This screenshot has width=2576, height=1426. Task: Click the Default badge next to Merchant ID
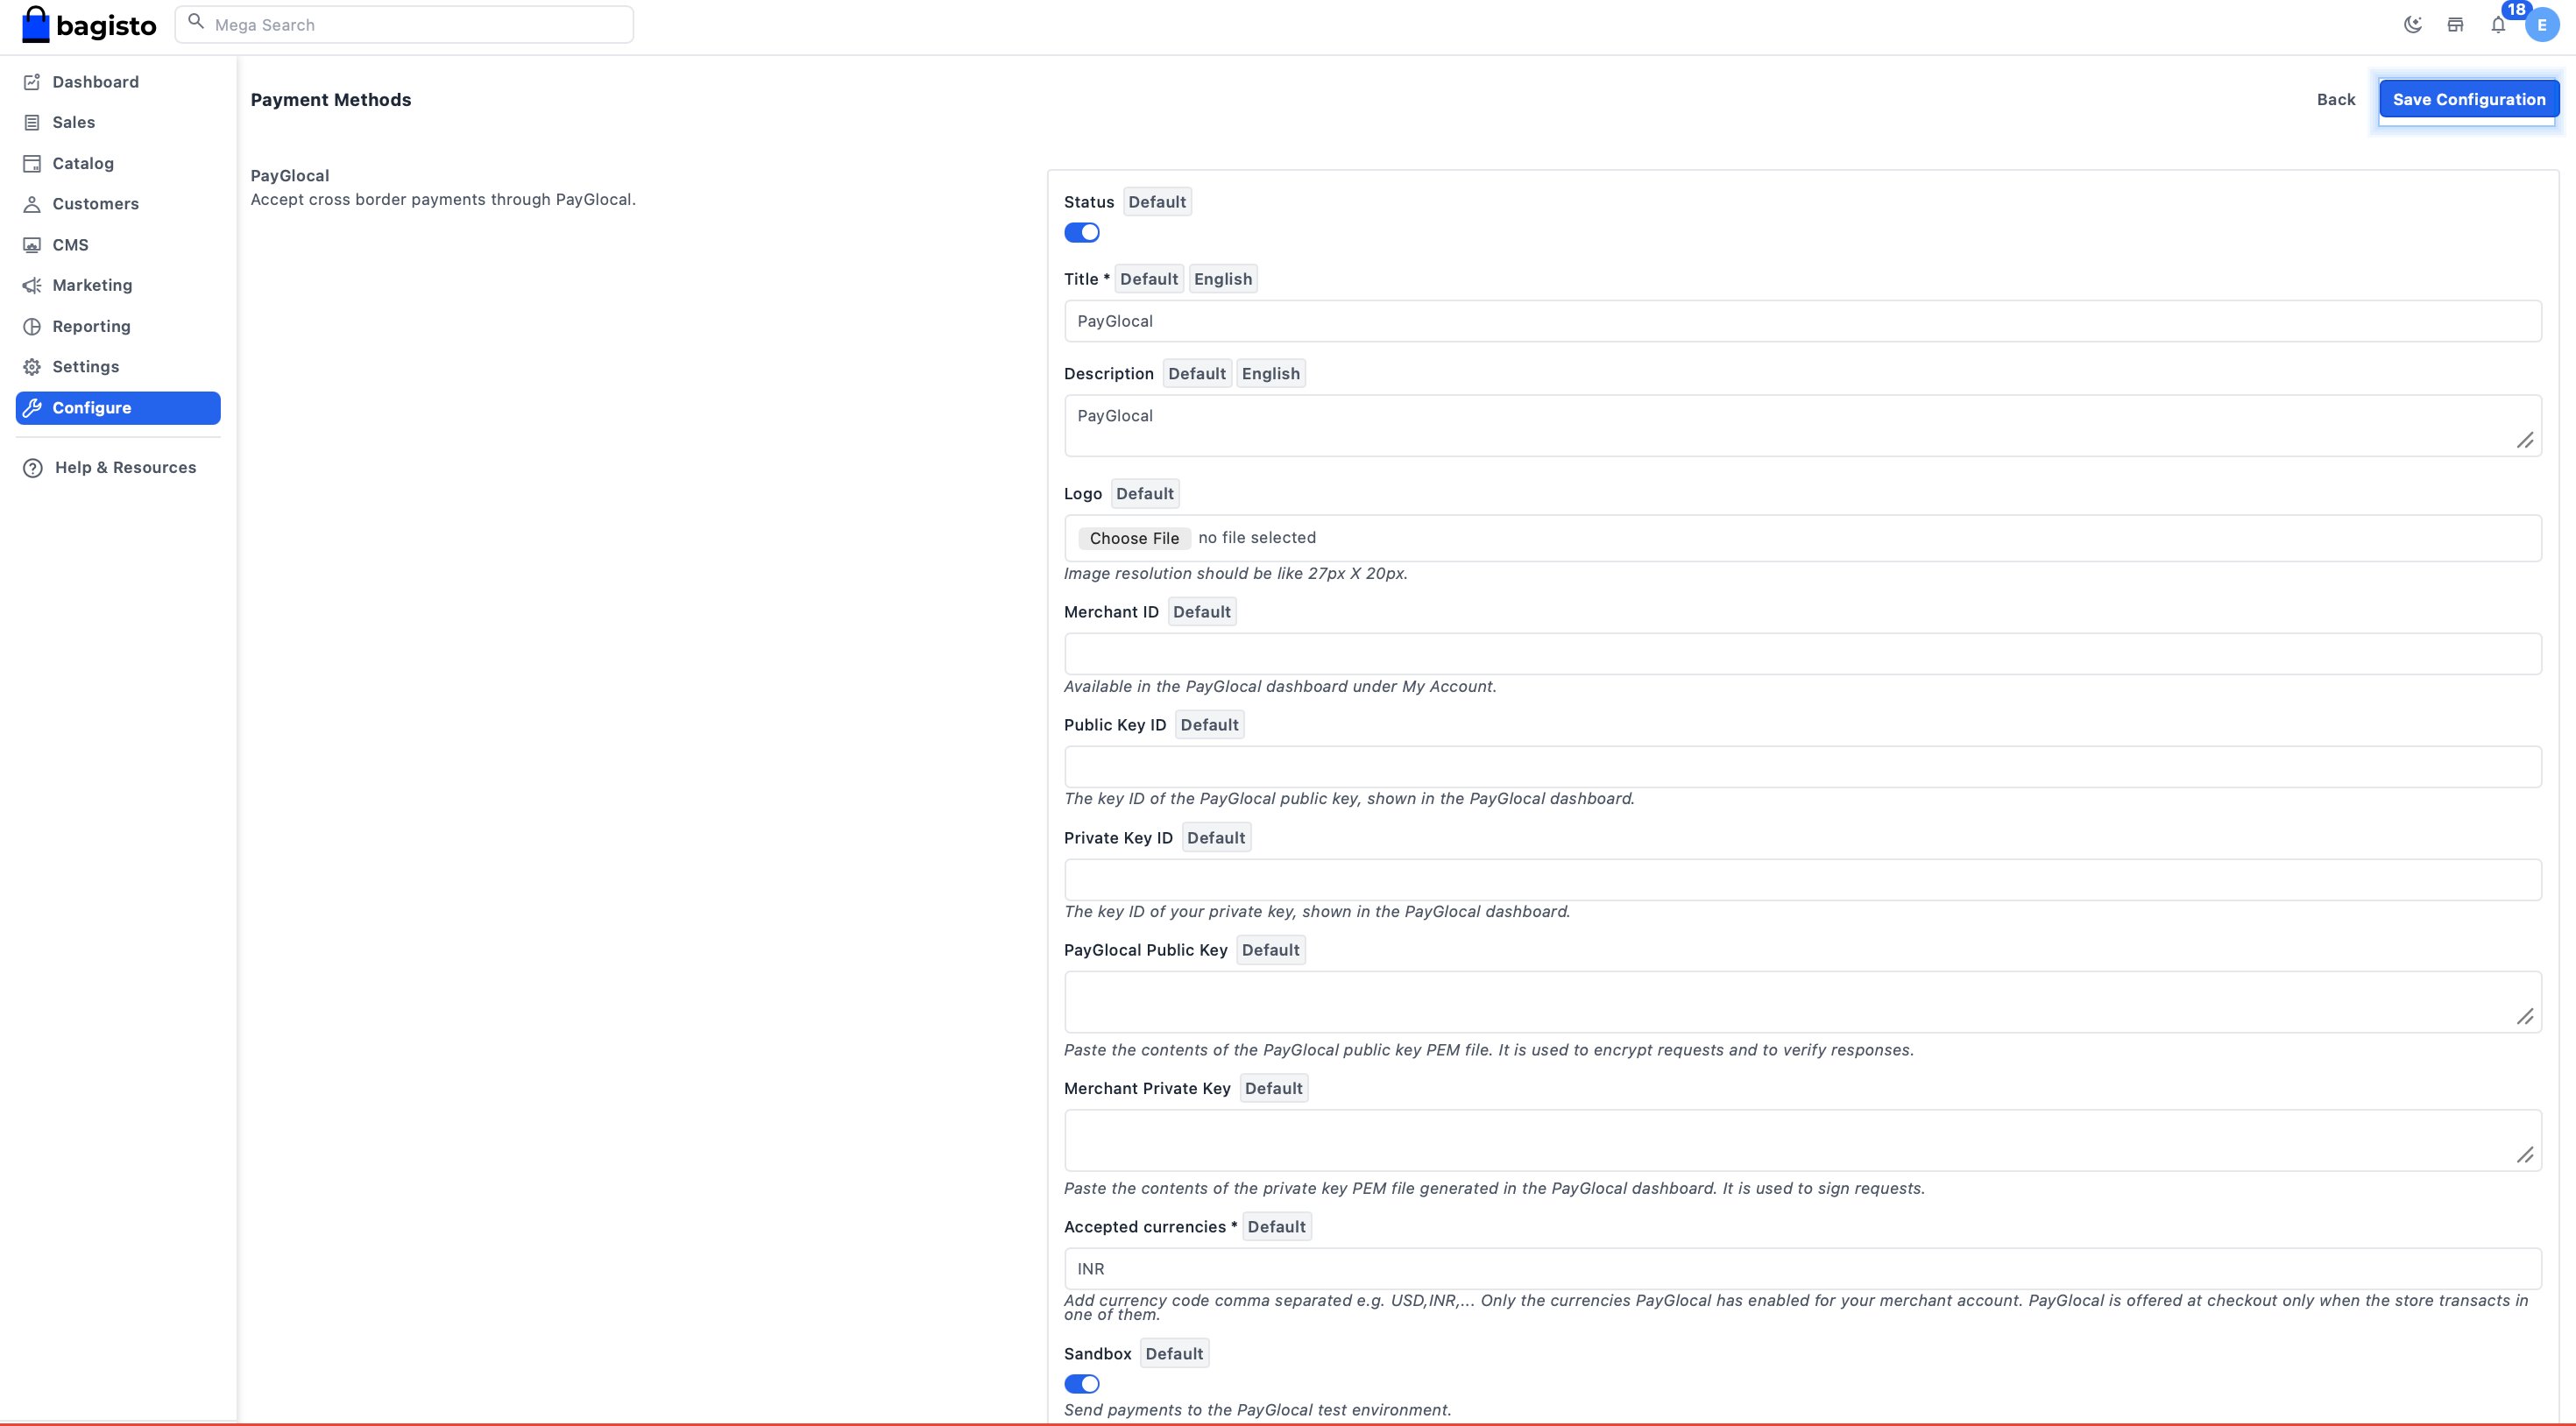coord(1202,612)
